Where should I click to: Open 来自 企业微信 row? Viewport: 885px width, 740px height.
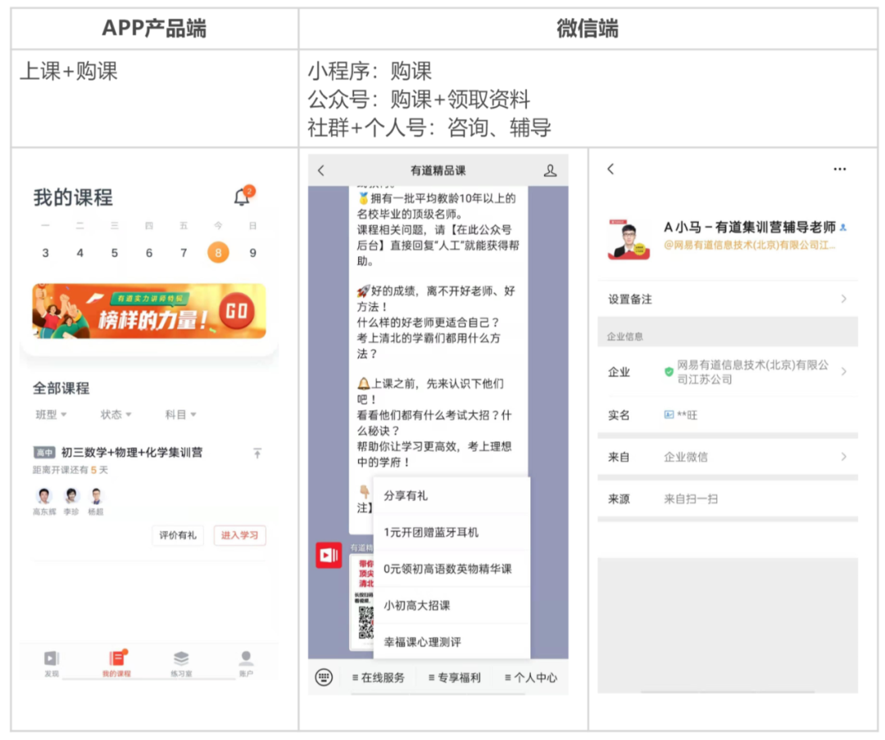728,457
